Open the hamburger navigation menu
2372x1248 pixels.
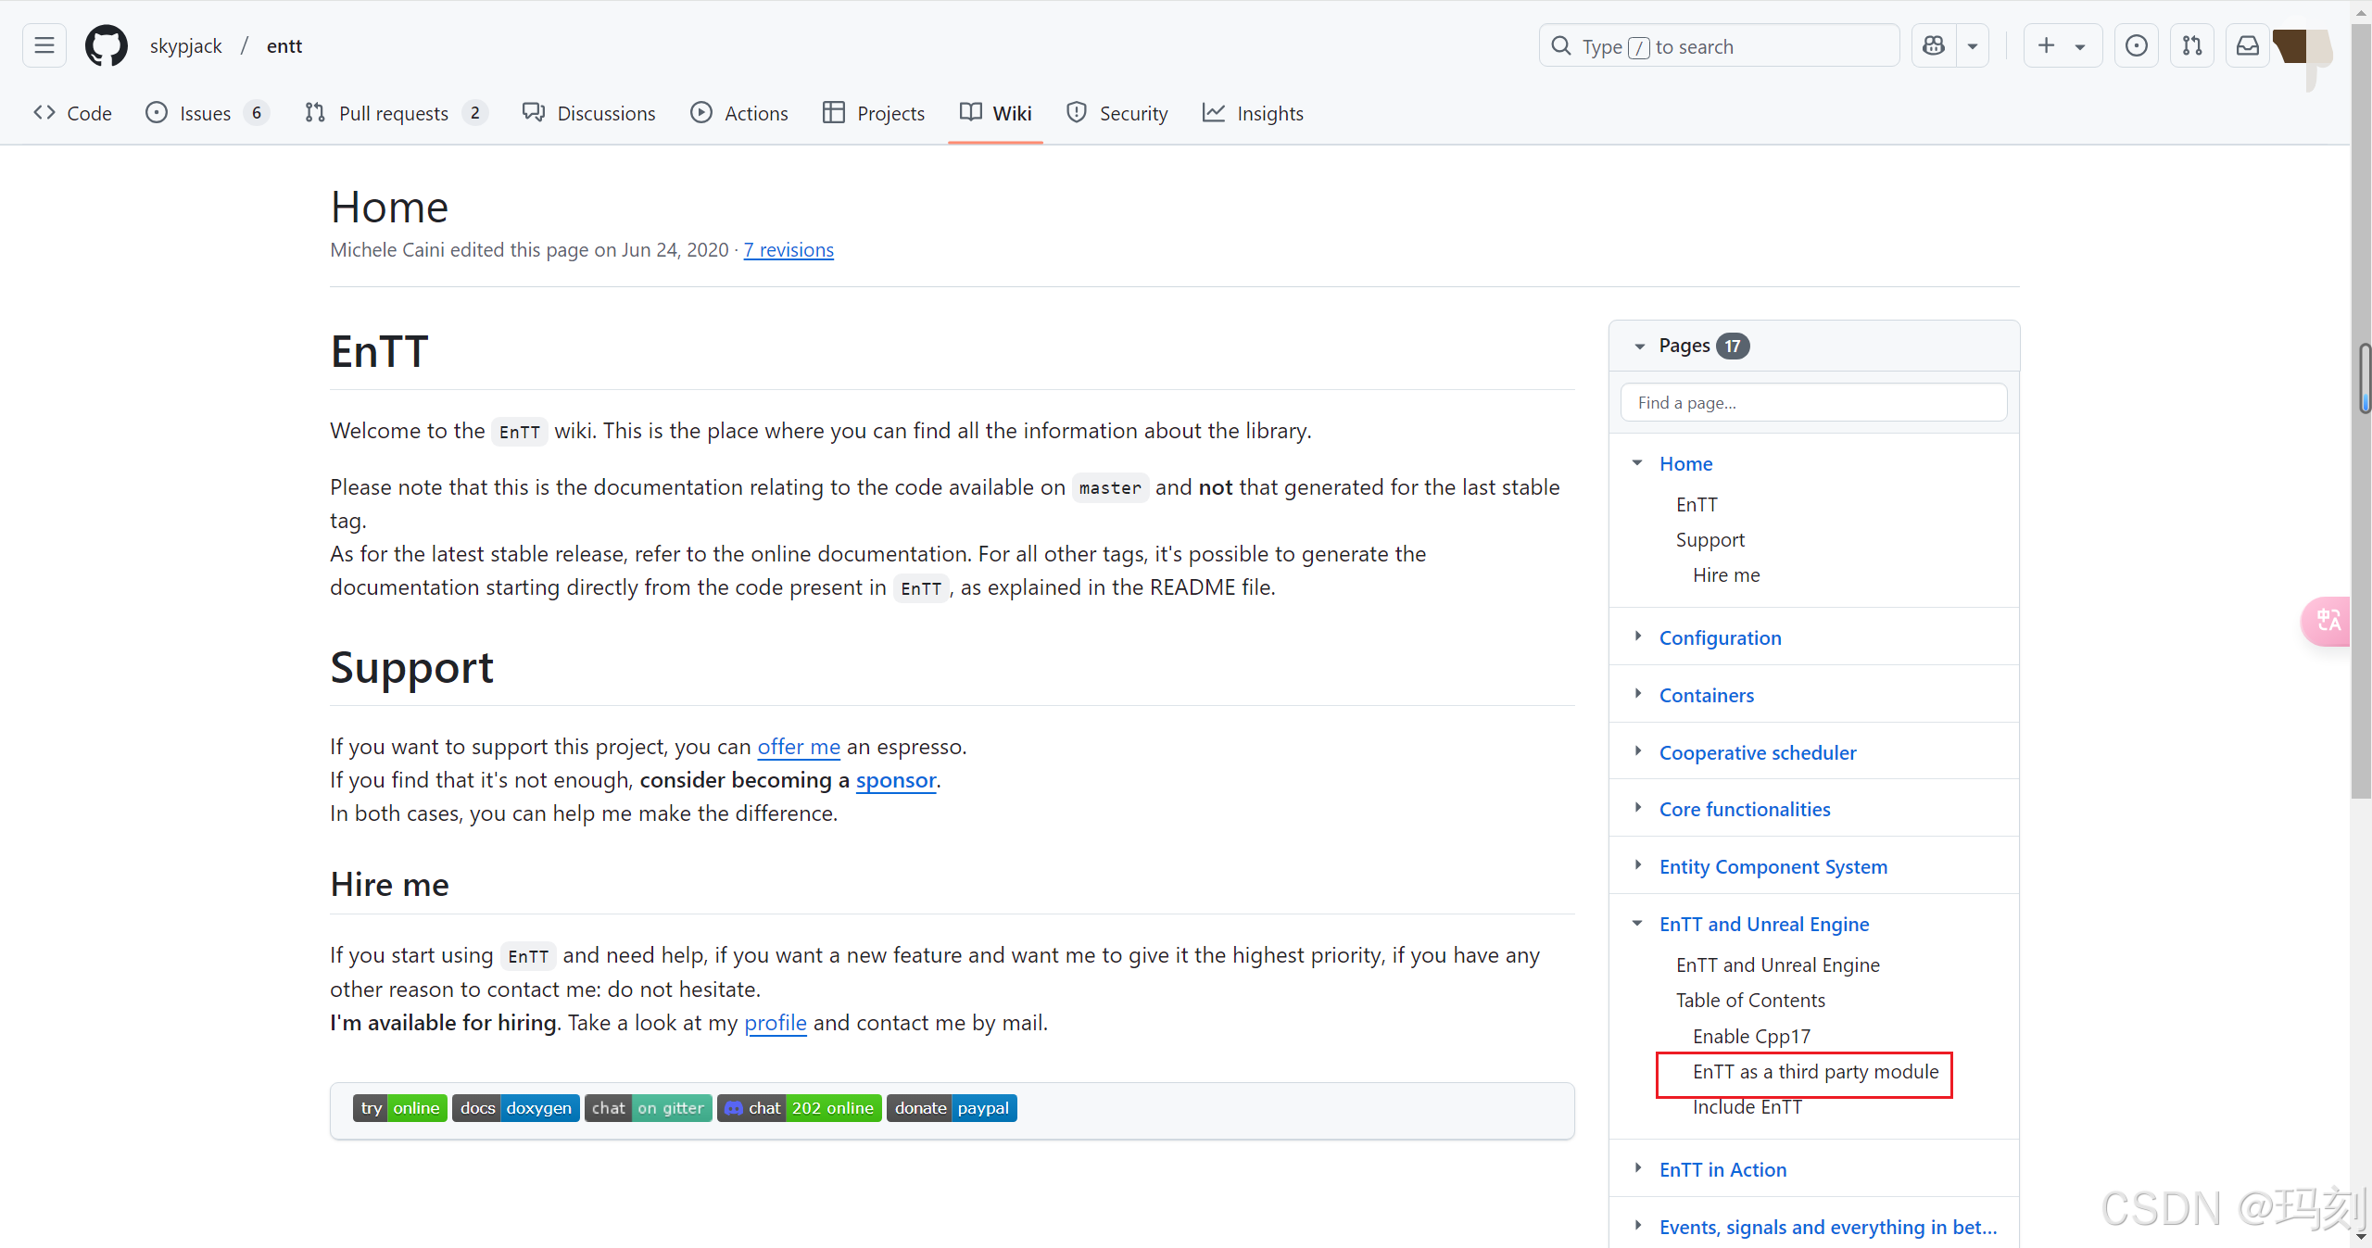tap(44, 45)
